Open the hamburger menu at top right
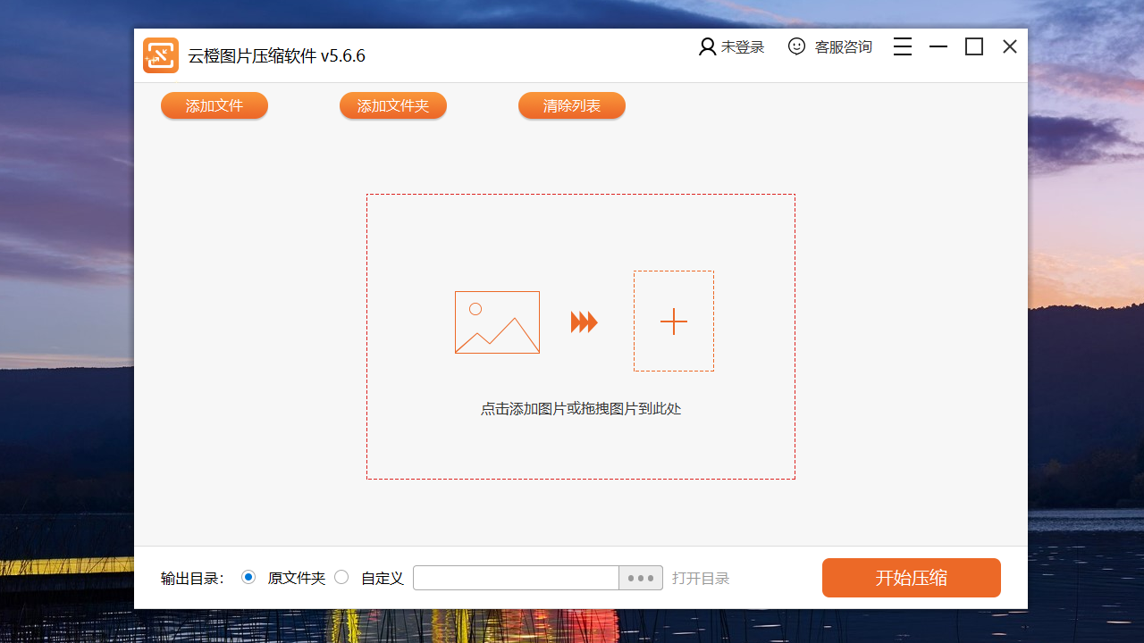The image size is (1144, 643). tap(903, 46)
